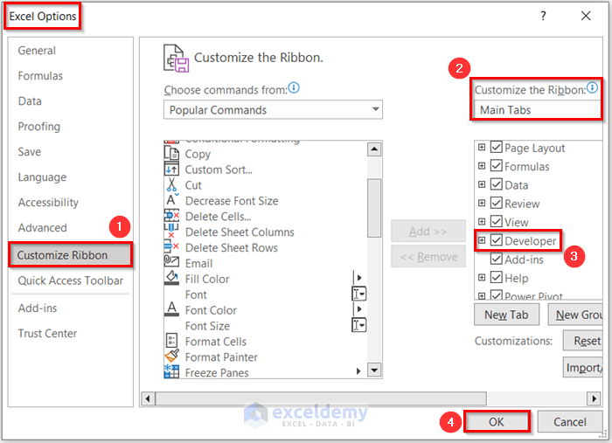This screenshot has width=612, height=443.
Task: Expand the Freeze Panes submenu arrow
Action: pyautogui.click(x=358, y=371)
